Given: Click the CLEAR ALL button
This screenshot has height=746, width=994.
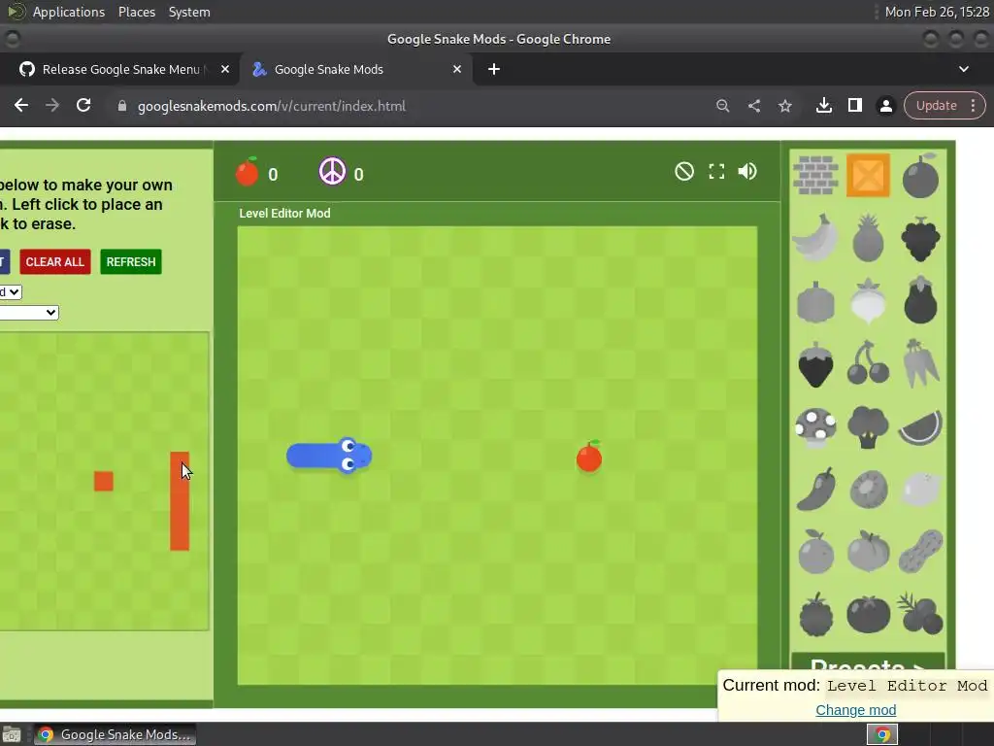Looking at the screenshot, I should click(x=55, y=262).
